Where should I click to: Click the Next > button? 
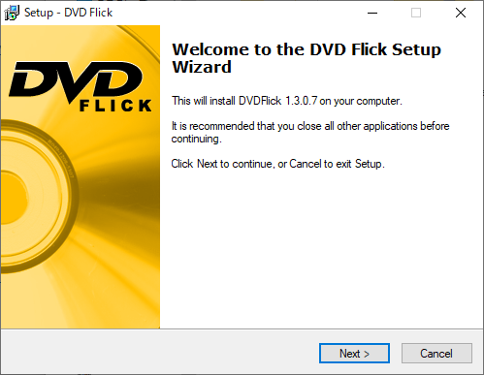pos(354,353)
